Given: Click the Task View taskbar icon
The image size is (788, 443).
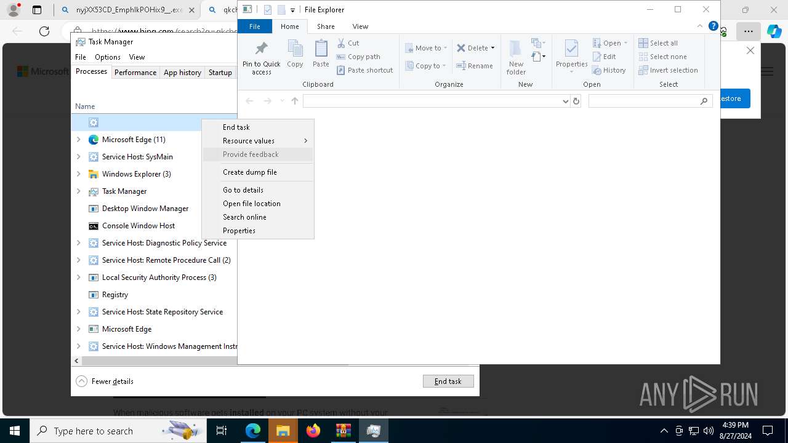Looking at the screenshot, I should 222,431.
